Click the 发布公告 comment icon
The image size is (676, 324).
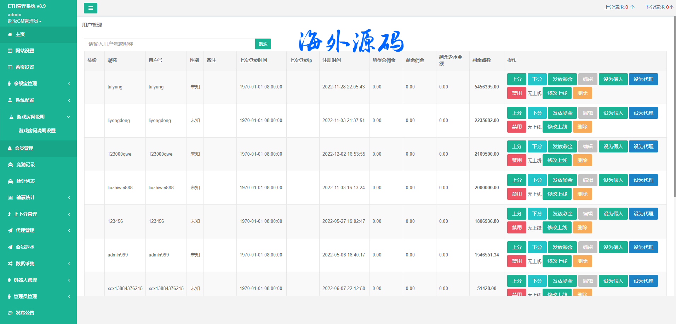click(10, 313)
